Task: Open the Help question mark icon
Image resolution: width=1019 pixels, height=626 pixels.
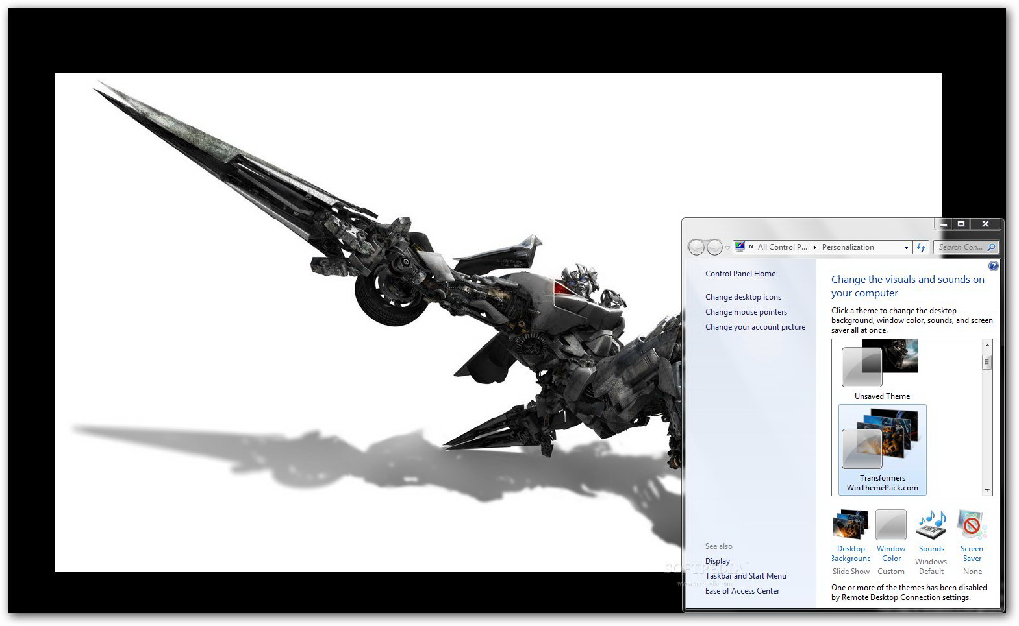Action: coord(993,266)
